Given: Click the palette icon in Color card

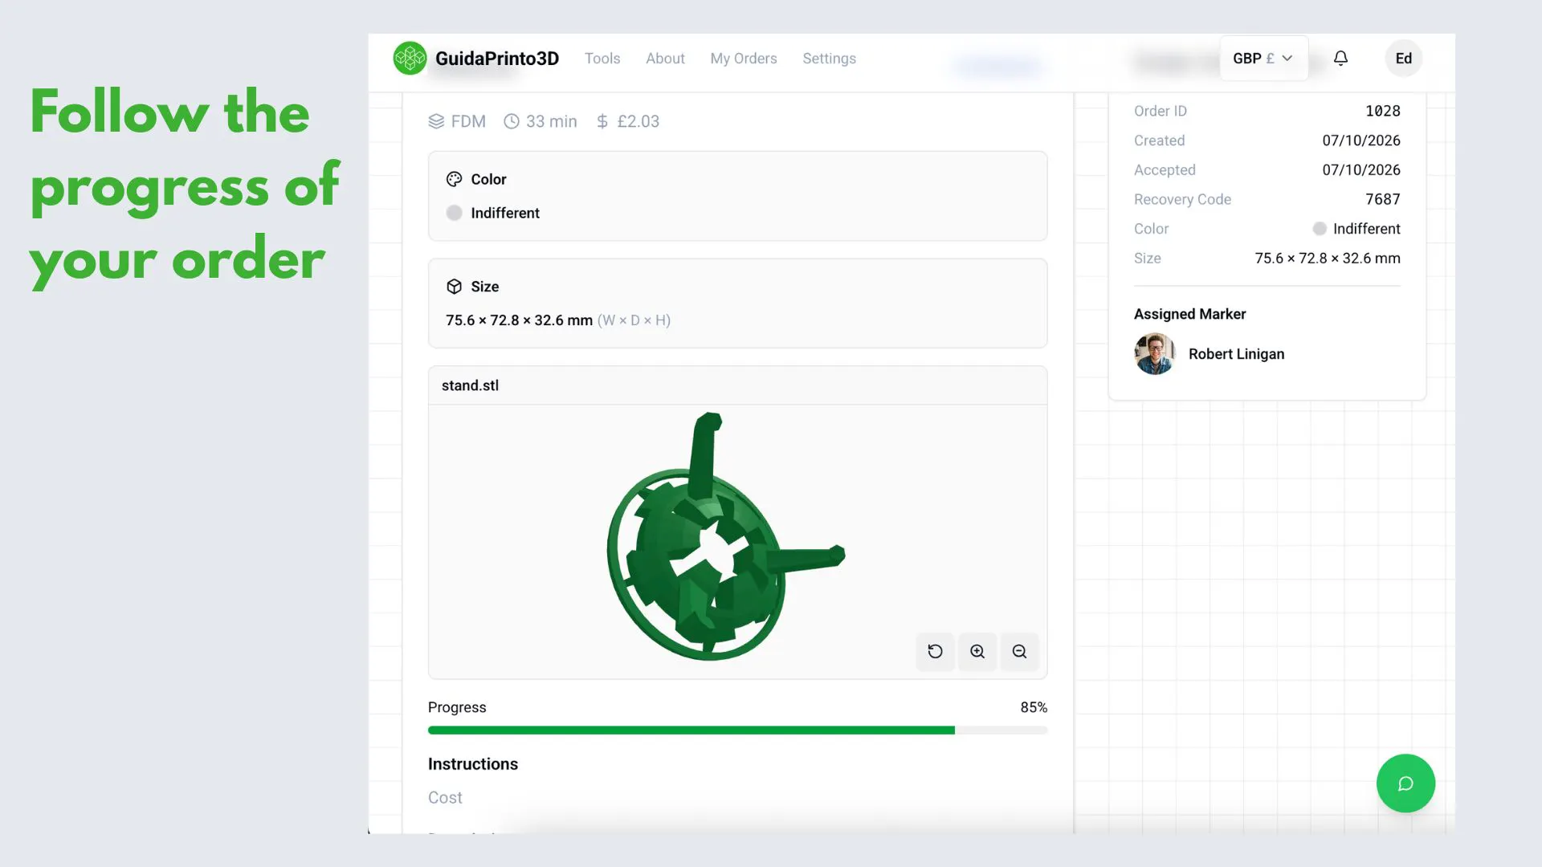Looking at the screenshot, I should (x=455, y=179).
